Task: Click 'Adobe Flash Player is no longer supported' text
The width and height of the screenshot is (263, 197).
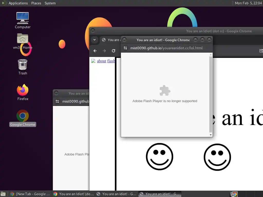Action: [x=165, y=101]
